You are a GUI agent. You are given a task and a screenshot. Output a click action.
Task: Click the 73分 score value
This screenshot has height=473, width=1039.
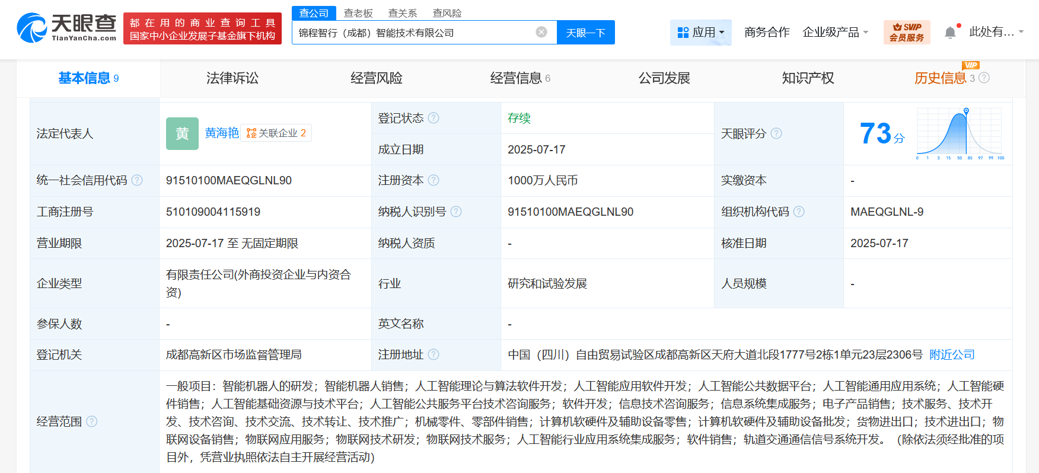tap(882, 133)
